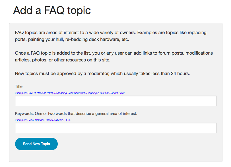Submit form with Send New Topic button

36,144
